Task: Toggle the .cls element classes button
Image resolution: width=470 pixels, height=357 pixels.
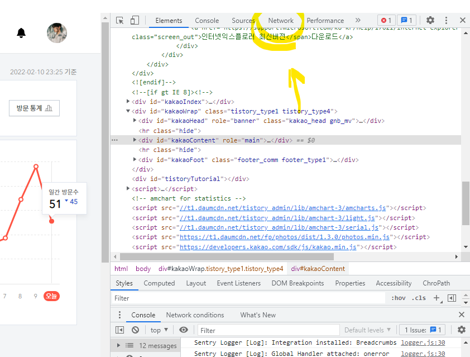Action: pos(419,298)
